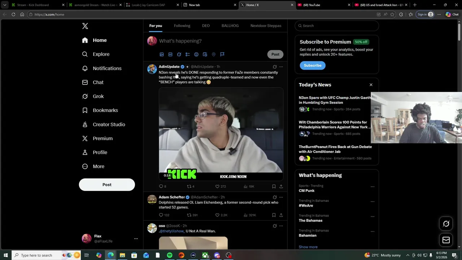
Task: Close the Today's News panel
Action: coord(371,85)
